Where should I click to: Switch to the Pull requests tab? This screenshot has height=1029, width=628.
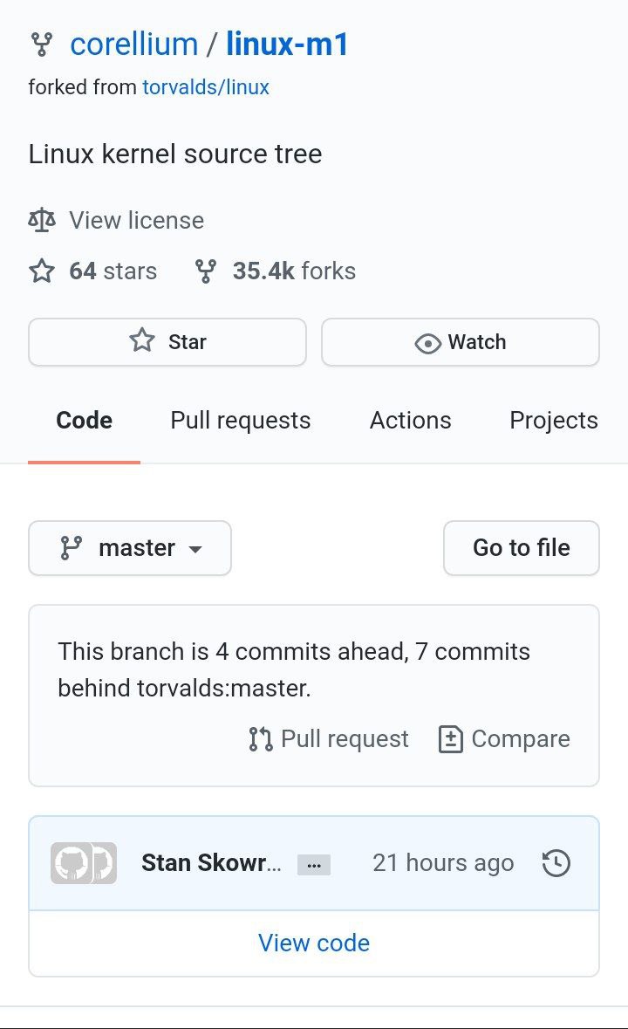point(241,420)
